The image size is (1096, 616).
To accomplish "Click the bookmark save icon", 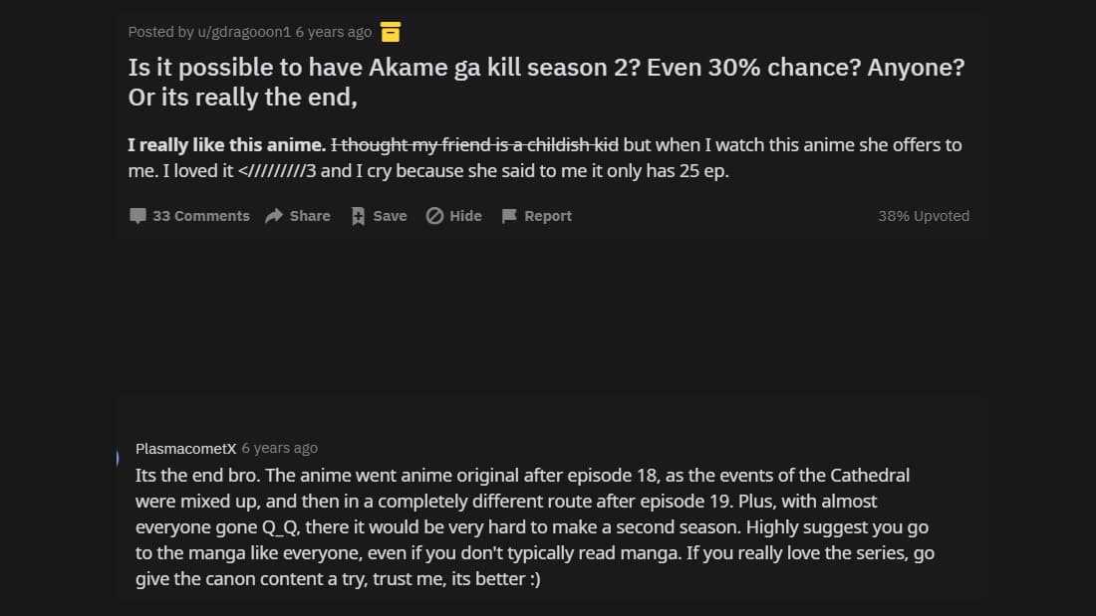I will [359, 216].
